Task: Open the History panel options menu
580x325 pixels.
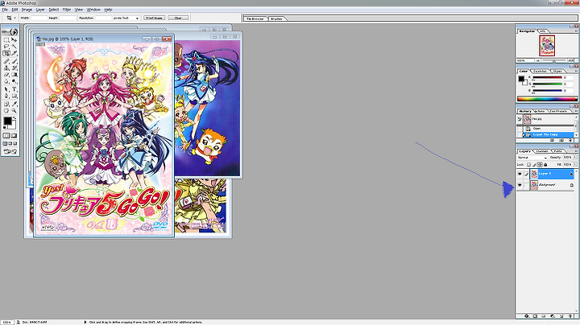Action: [x=576, y=111]
